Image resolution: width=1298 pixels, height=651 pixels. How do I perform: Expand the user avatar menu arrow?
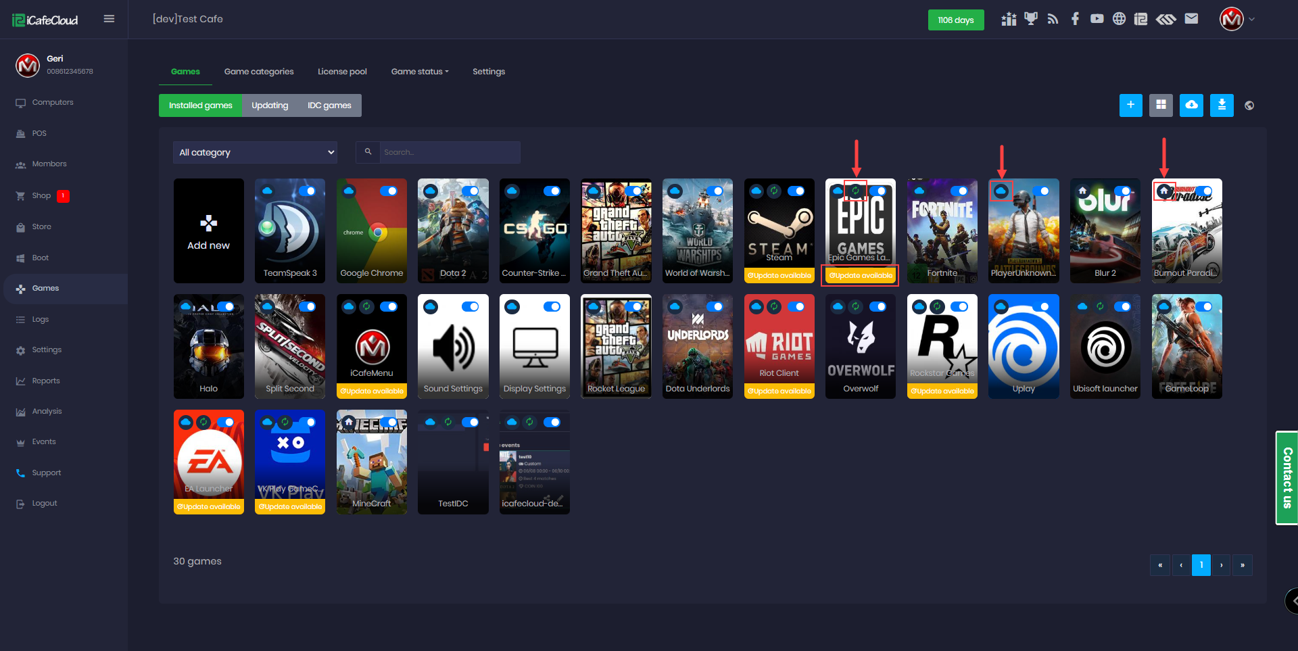point(1251,19)
